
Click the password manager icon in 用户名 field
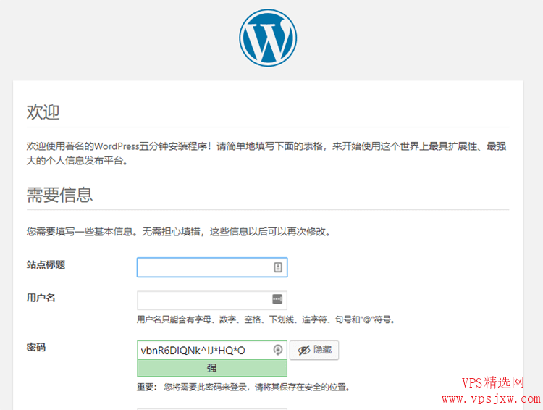click(277, 298)
